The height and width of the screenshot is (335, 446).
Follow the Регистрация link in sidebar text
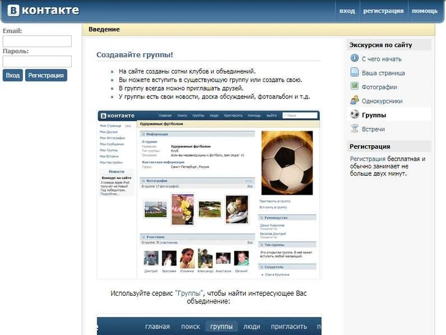point(368,159)
